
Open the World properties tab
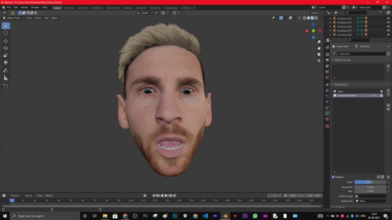click(x=327, y=77)
